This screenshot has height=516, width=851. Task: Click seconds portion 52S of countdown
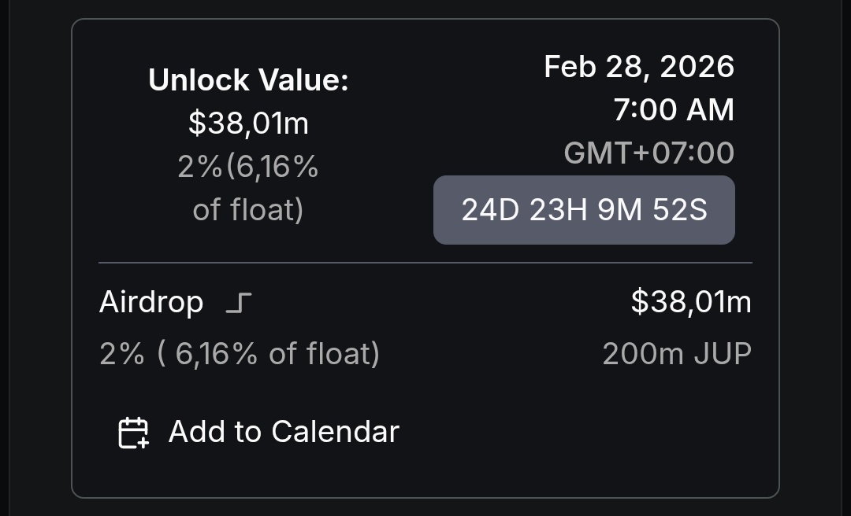(680, 210)
